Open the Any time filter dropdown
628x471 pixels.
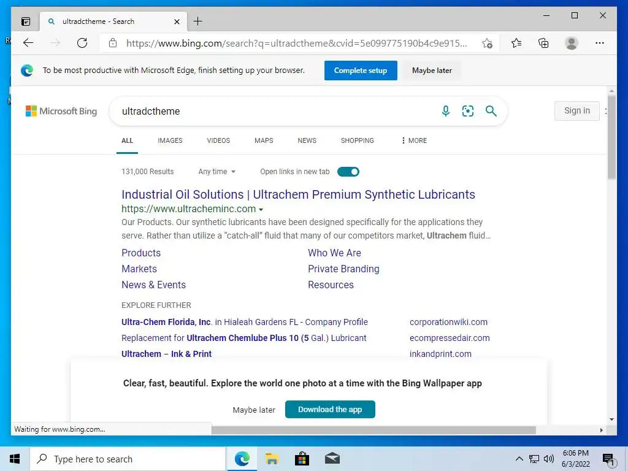coord(216,172)
